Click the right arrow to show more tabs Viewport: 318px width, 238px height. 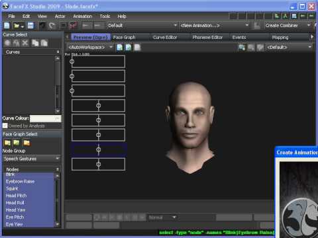[312, 37]
